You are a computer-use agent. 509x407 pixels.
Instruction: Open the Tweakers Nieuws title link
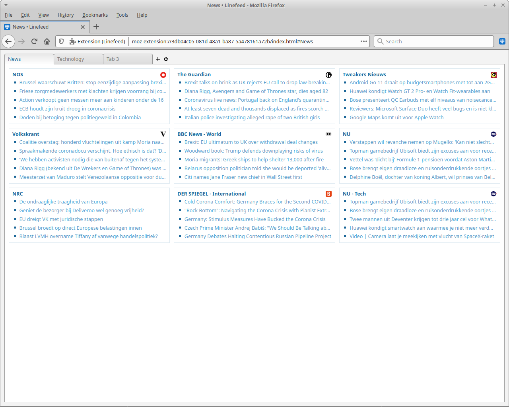point(364,74)
